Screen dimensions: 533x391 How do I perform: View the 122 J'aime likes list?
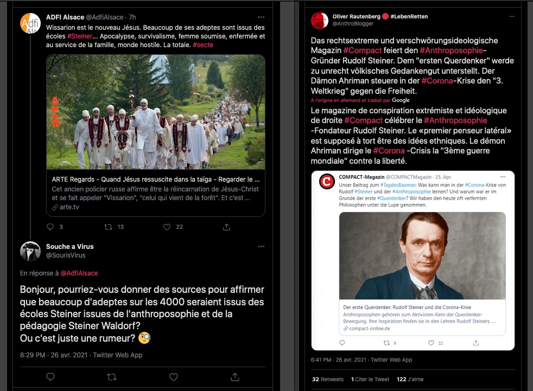410,380
